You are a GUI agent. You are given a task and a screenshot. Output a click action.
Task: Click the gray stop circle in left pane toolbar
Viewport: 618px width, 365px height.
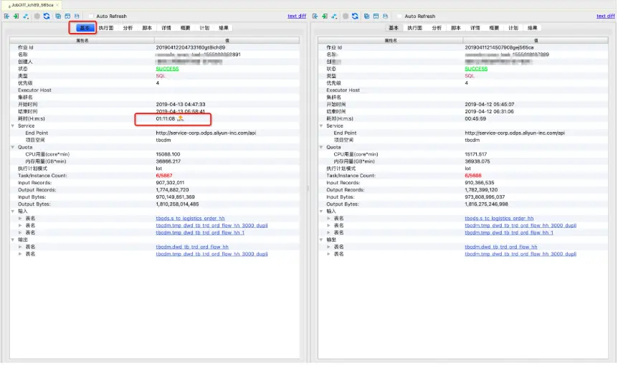pos(37,16)
